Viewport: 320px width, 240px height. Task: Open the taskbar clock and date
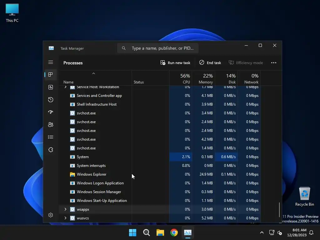point(297,232)
